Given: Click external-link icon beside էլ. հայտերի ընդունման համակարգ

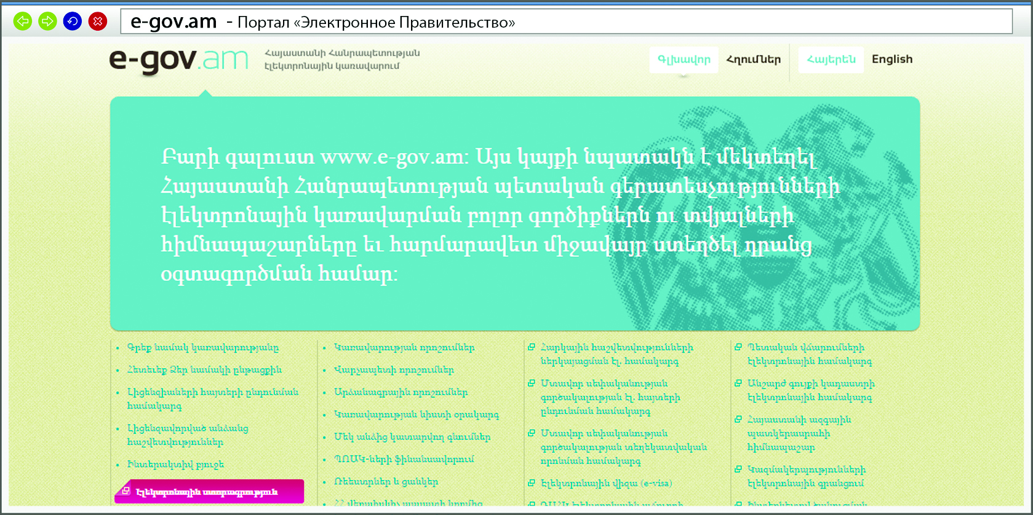Looking at the screenshot, I should click(x=532, y=383).
